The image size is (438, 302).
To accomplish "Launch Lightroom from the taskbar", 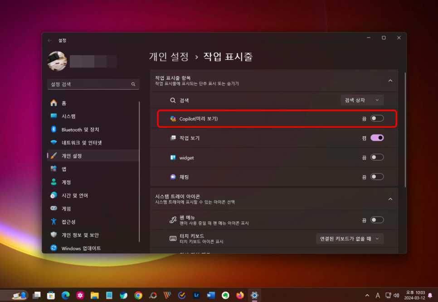I will 196,295.
